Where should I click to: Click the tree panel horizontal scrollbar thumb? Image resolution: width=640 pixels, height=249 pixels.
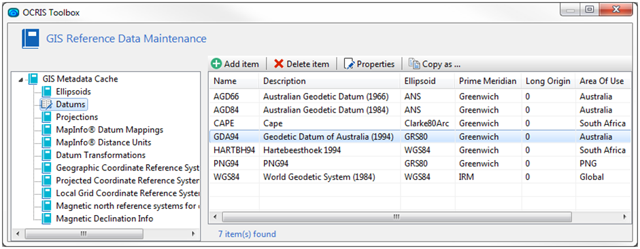pyautogui.click(x=84, y=233)
